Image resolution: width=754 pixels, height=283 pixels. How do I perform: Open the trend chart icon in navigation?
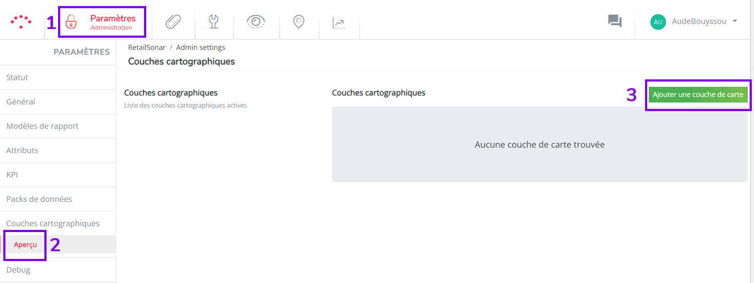coord(339,22)
